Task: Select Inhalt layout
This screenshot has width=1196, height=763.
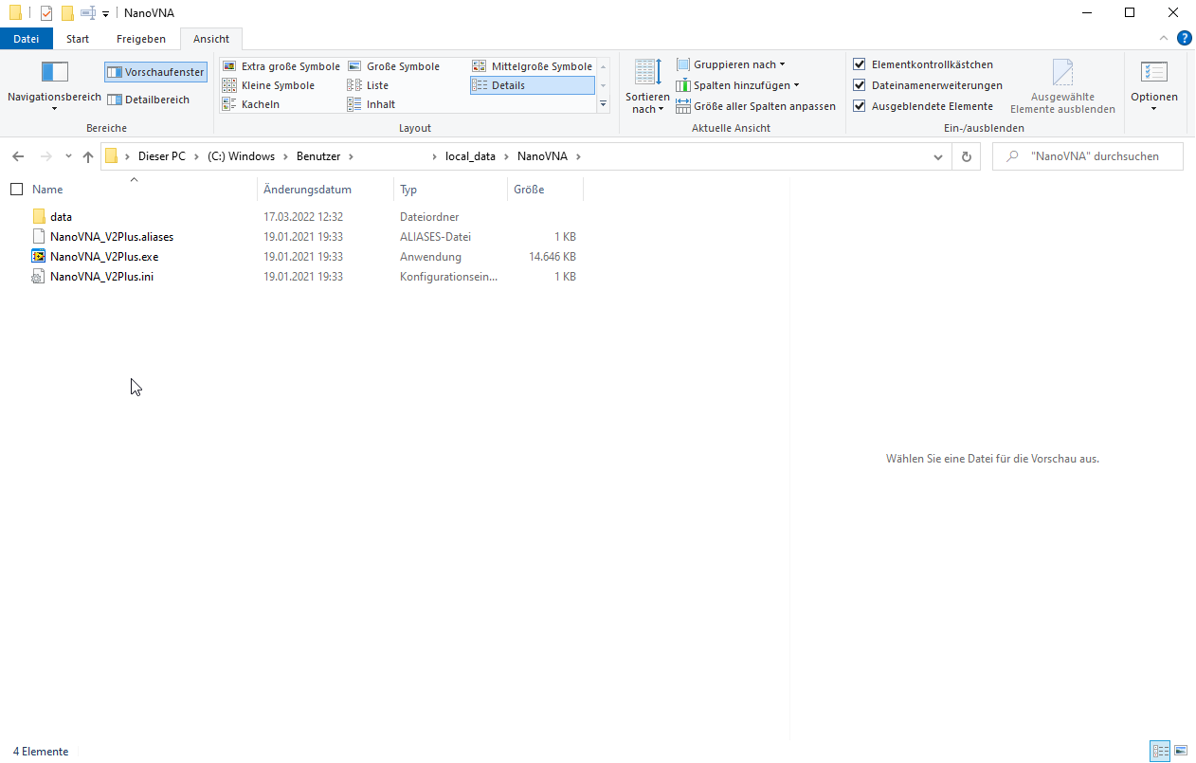Action: 371,104
